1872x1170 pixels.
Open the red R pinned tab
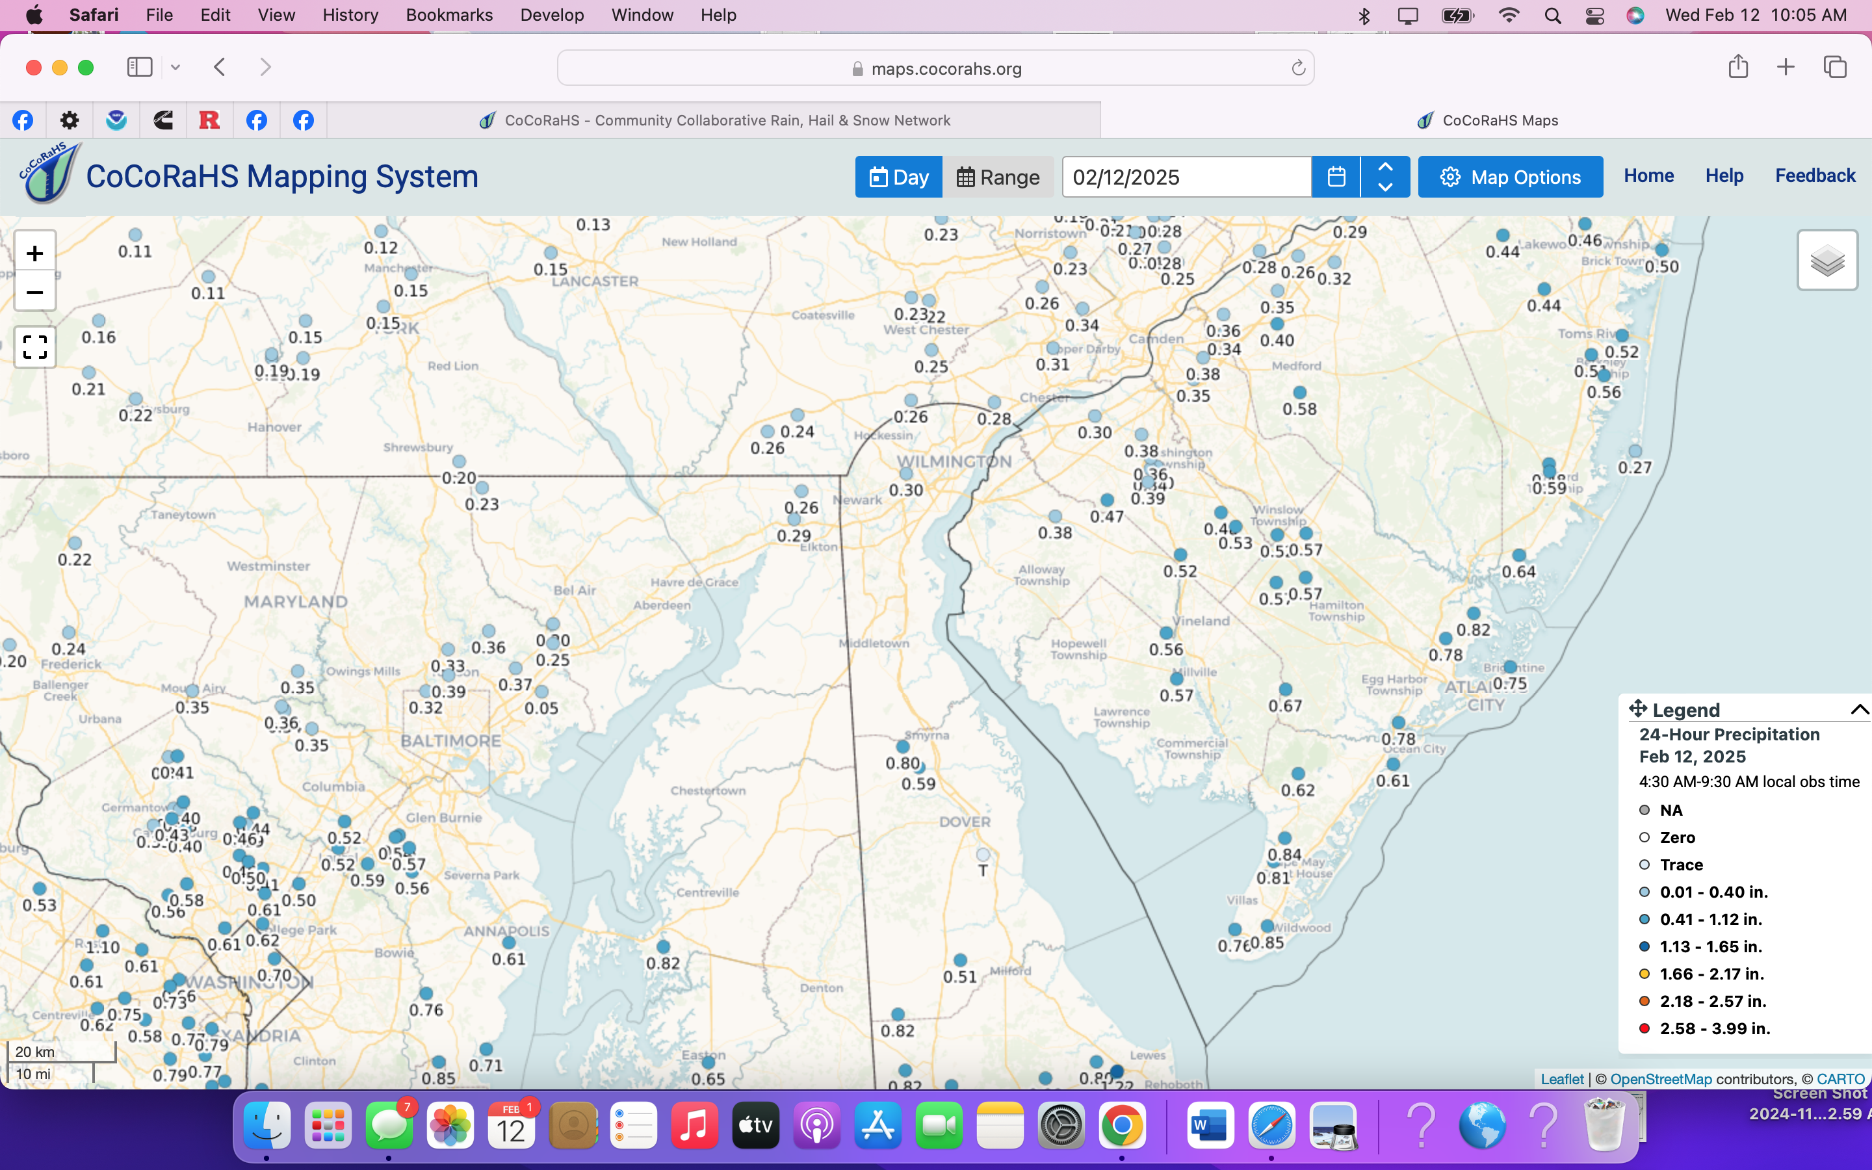(x=210, y=120)
